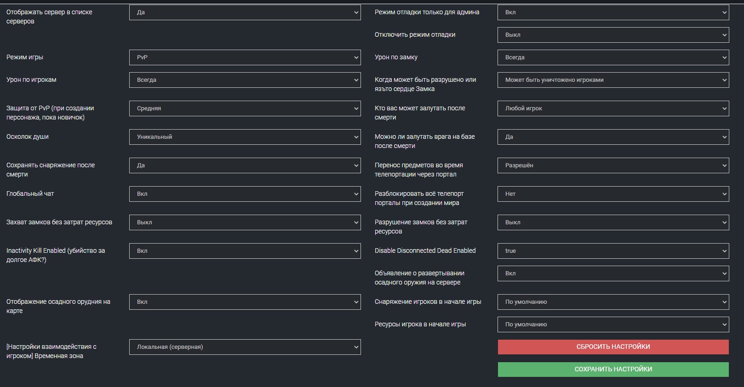Image resolution: width=744 pixels, height=387 pixels.
Task: Open the 'Режим игры' PvP dropdown
Action: coord(245,57)
